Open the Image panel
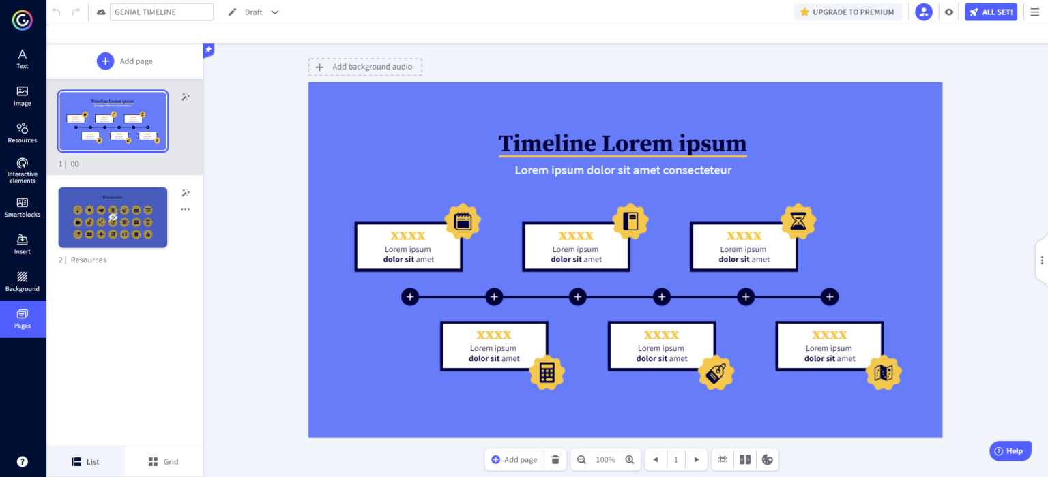1048x477 pixels. [23, 96]
